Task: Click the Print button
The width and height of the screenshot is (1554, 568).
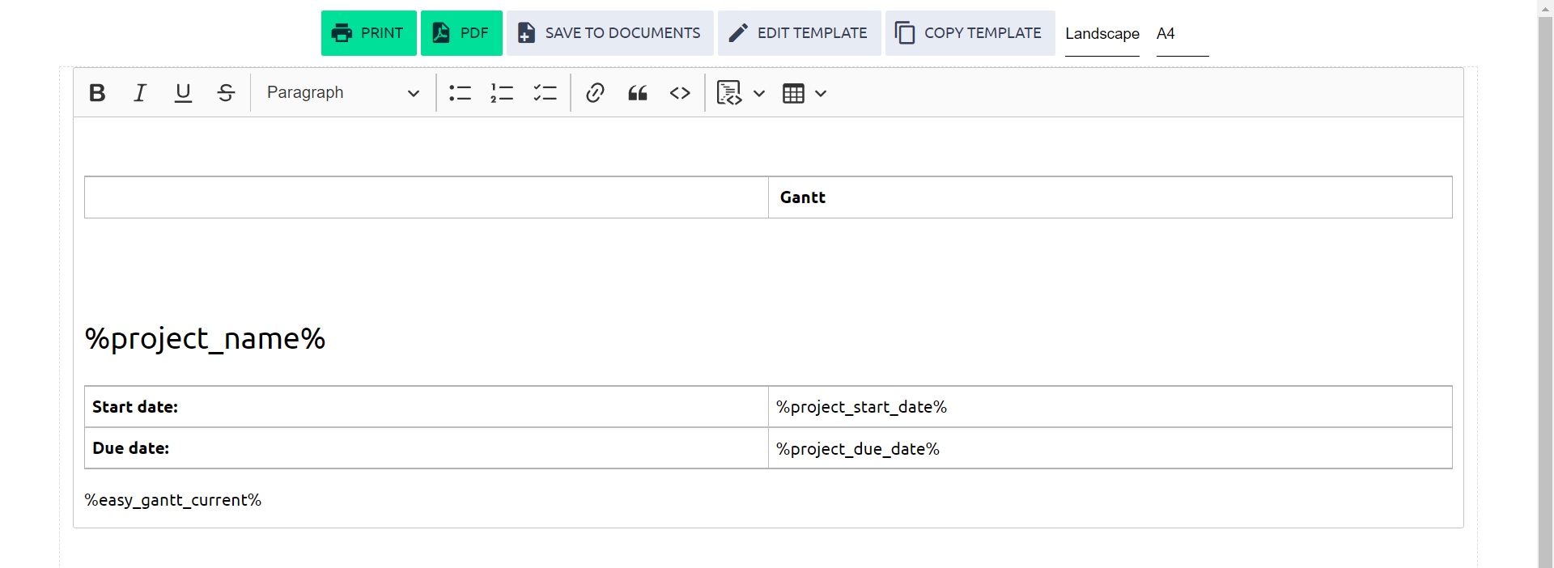Action: click(368, 33)
